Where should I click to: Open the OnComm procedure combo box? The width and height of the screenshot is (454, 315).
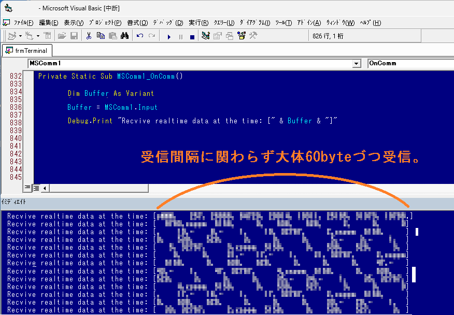[x=410, y=63]
